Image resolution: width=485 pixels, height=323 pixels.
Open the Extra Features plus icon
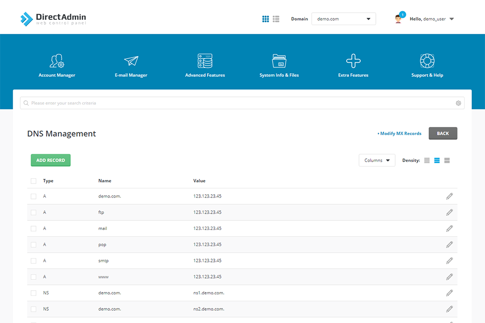point(353,61)
